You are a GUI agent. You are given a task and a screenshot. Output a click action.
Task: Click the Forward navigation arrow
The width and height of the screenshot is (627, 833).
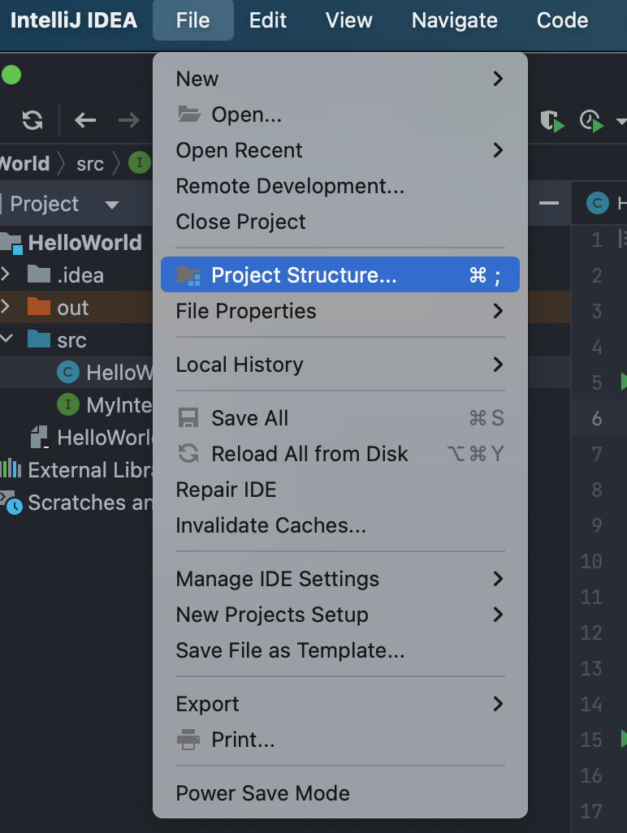pos(129,120)
